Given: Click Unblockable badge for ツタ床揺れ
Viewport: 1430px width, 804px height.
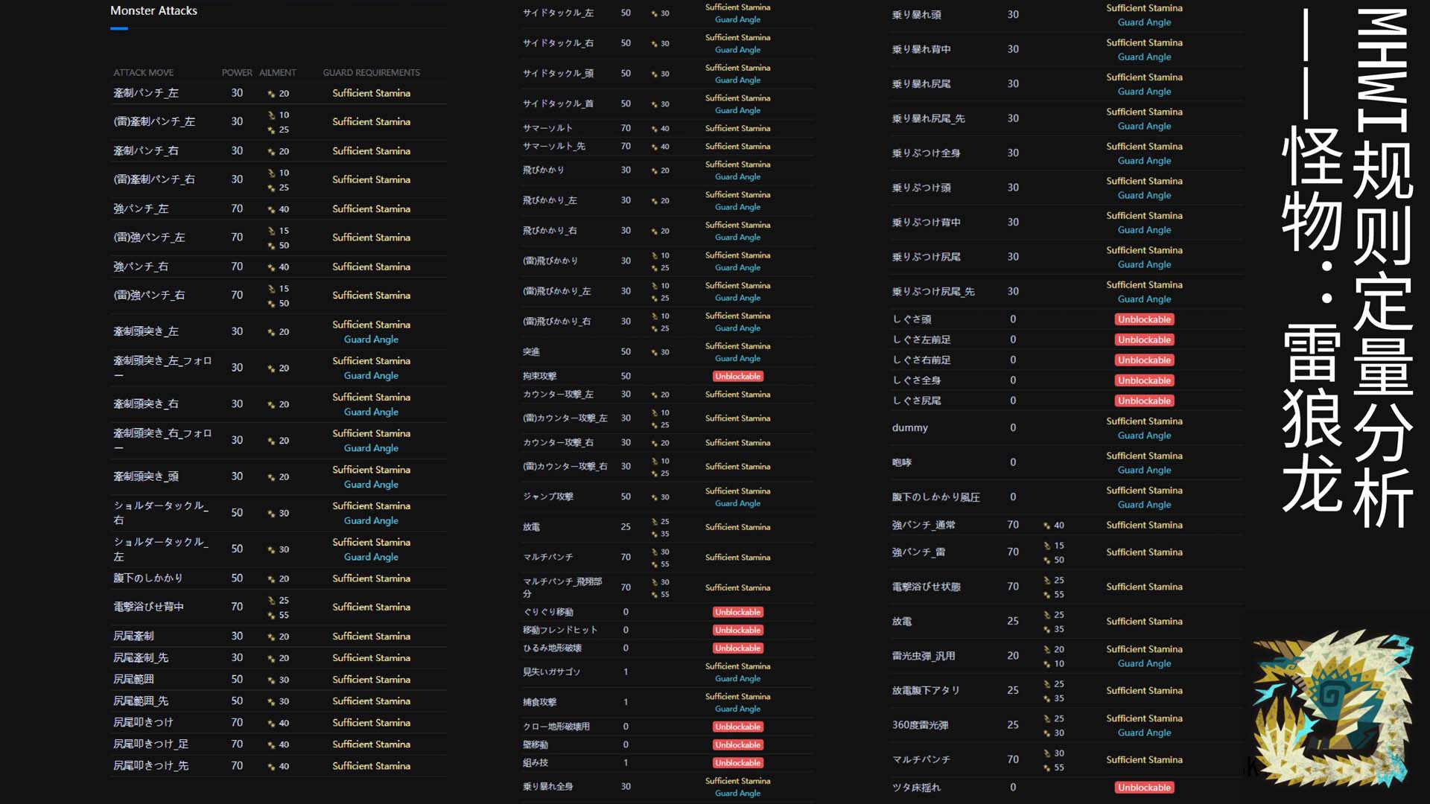Looking at the screenshot, I should (x=1144, y=788).
